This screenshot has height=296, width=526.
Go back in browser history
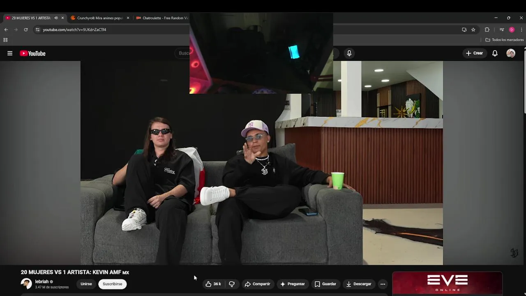(6, 30)
